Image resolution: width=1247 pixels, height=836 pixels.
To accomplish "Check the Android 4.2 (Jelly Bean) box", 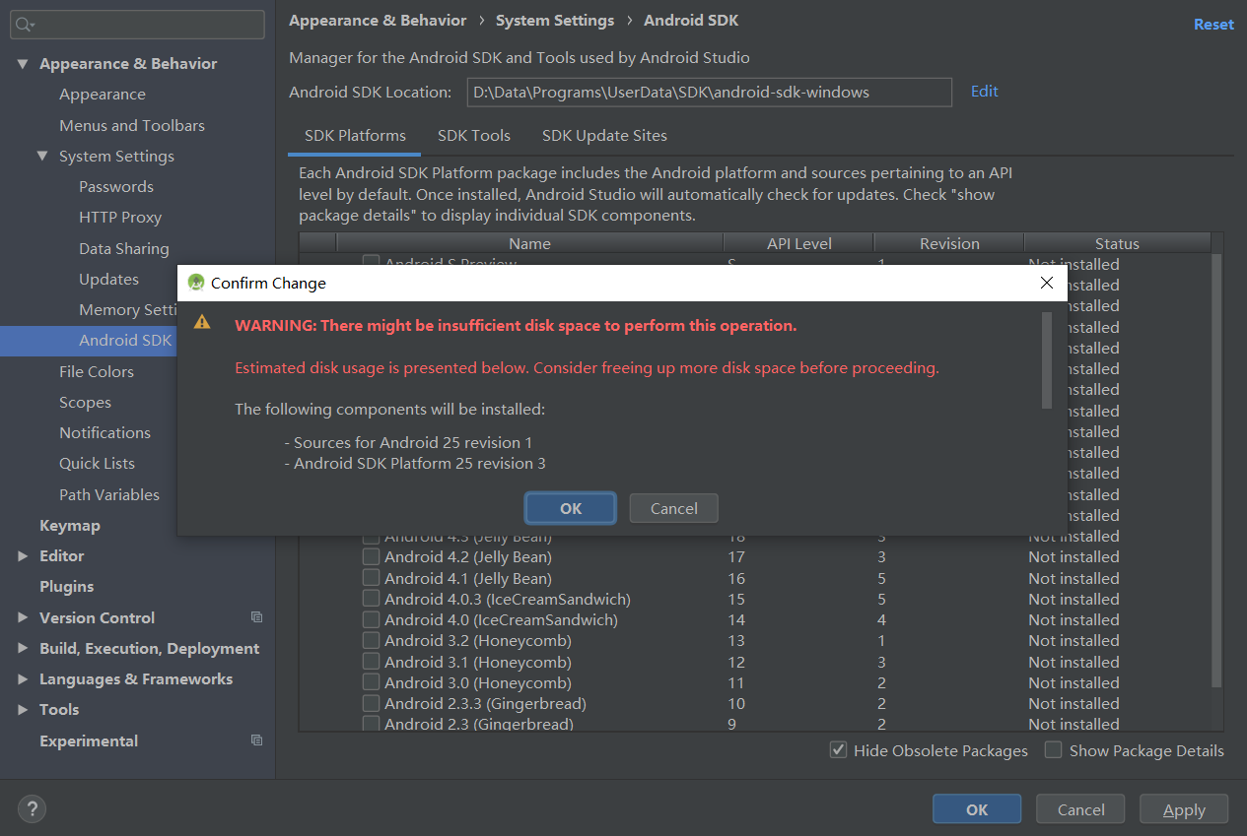I will (x=371, y=557).
